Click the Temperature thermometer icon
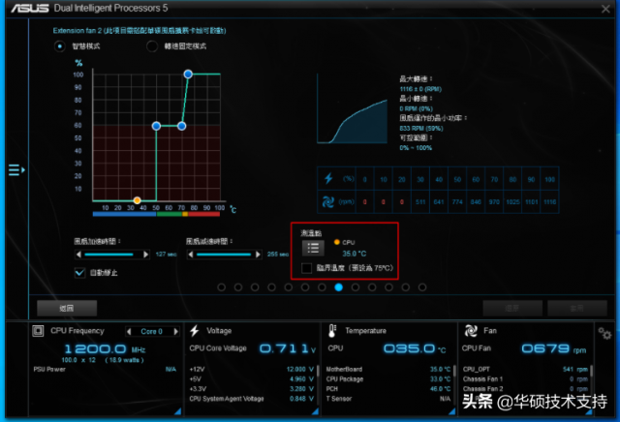This screenshot has height=422, width=620. (332, 331)
